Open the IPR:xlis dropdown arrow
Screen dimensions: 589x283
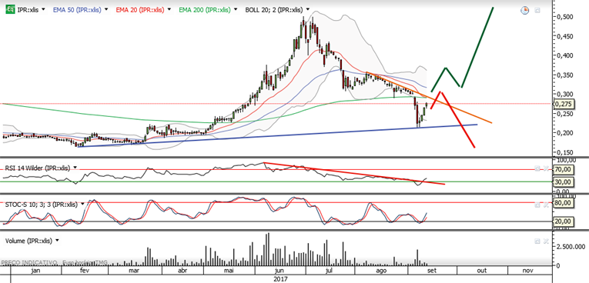(x=44, y=10)
